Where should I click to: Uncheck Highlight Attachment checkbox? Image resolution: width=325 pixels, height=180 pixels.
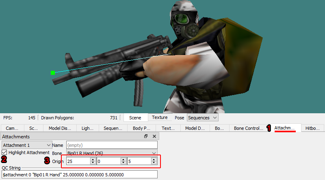click(x=4, y=152)
